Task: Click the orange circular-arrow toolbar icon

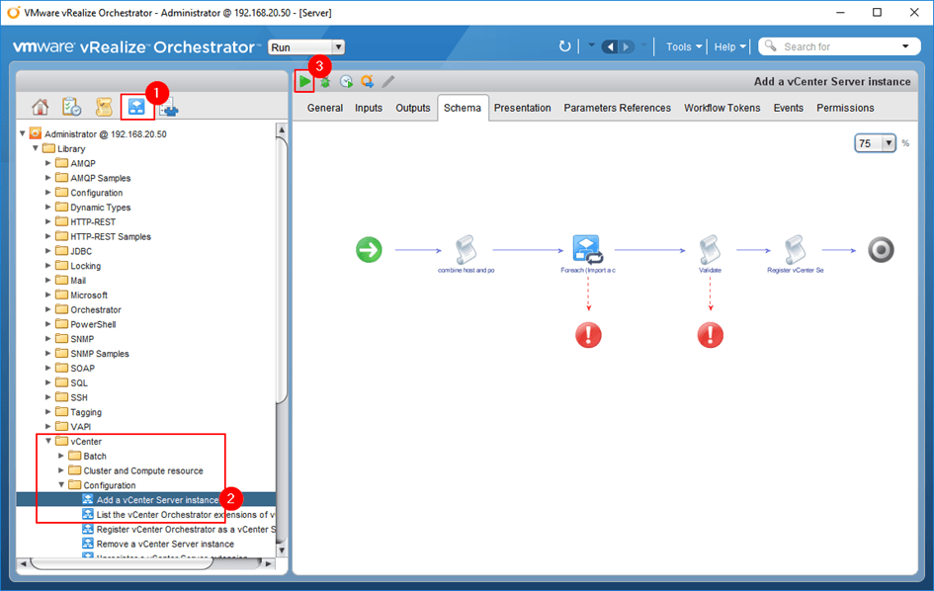Action: click(x=367, y=82)
